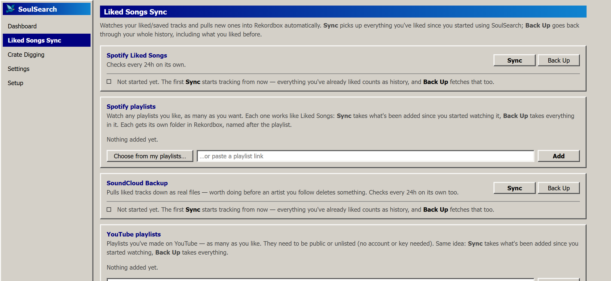This screenshot has height=281, width=611.
Task: Click 'Checks every 24h on its own.' text
Action: tap(146, 65)
